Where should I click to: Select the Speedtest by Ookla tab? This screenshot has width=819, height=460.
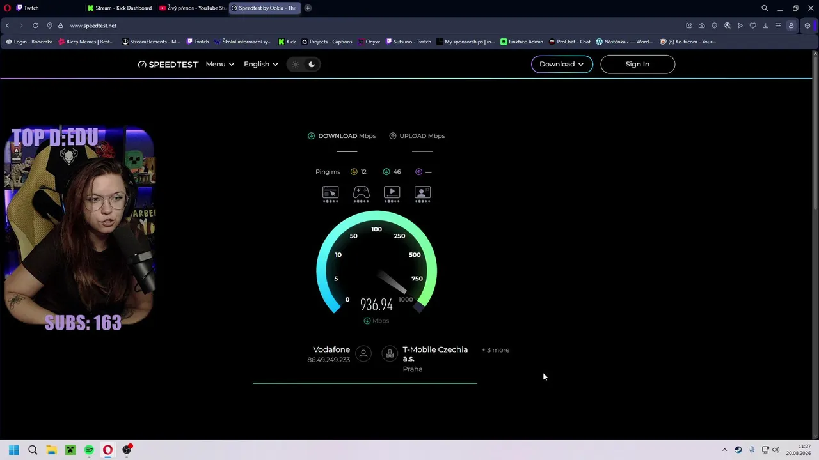tap(265, 8)
